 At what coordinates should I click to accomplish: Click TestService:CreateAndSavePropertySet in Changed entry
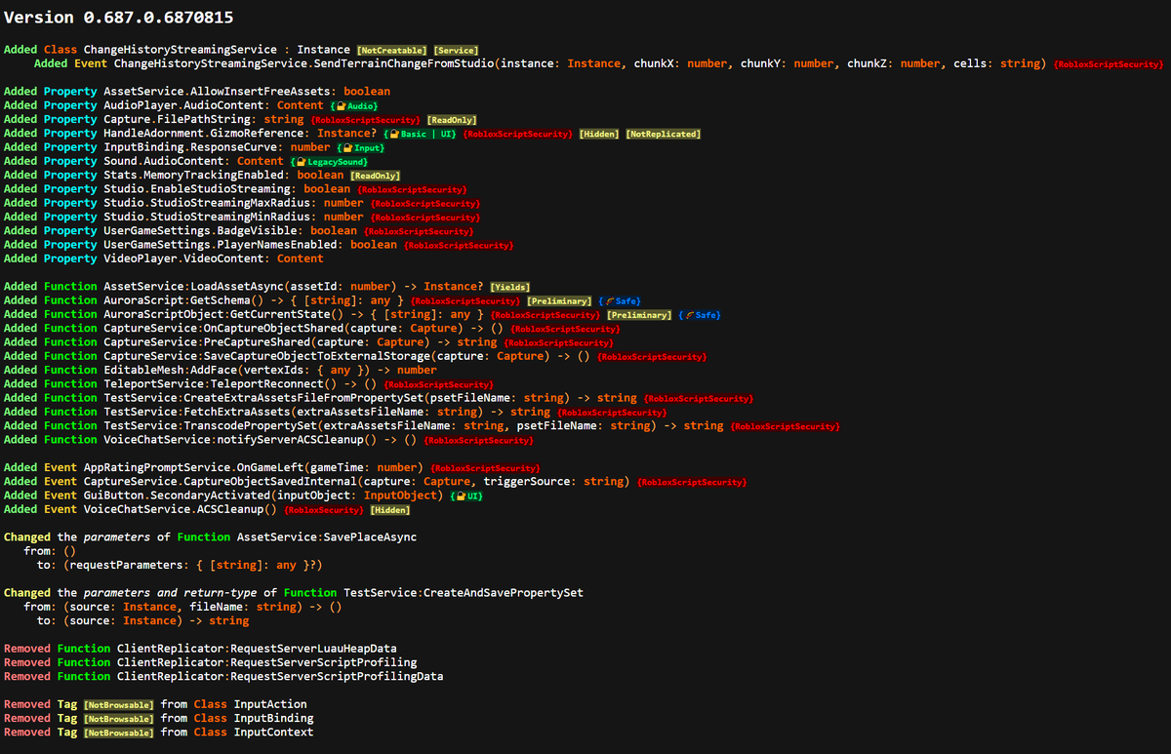[463, 592]
